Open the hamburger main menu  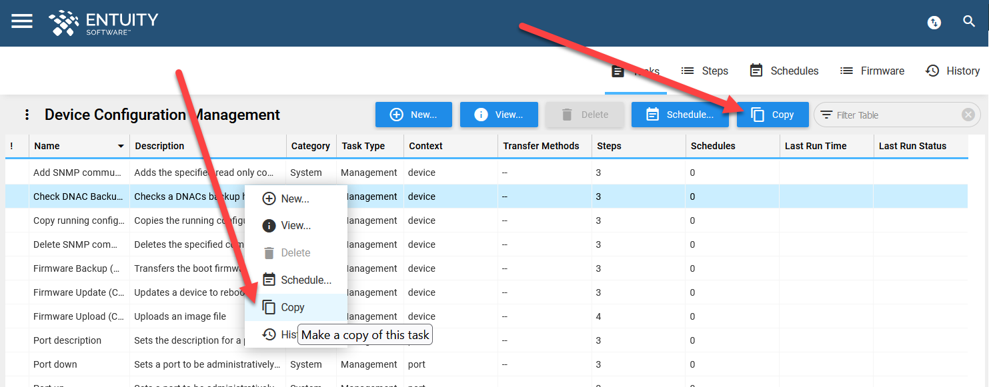pos(22,21)
